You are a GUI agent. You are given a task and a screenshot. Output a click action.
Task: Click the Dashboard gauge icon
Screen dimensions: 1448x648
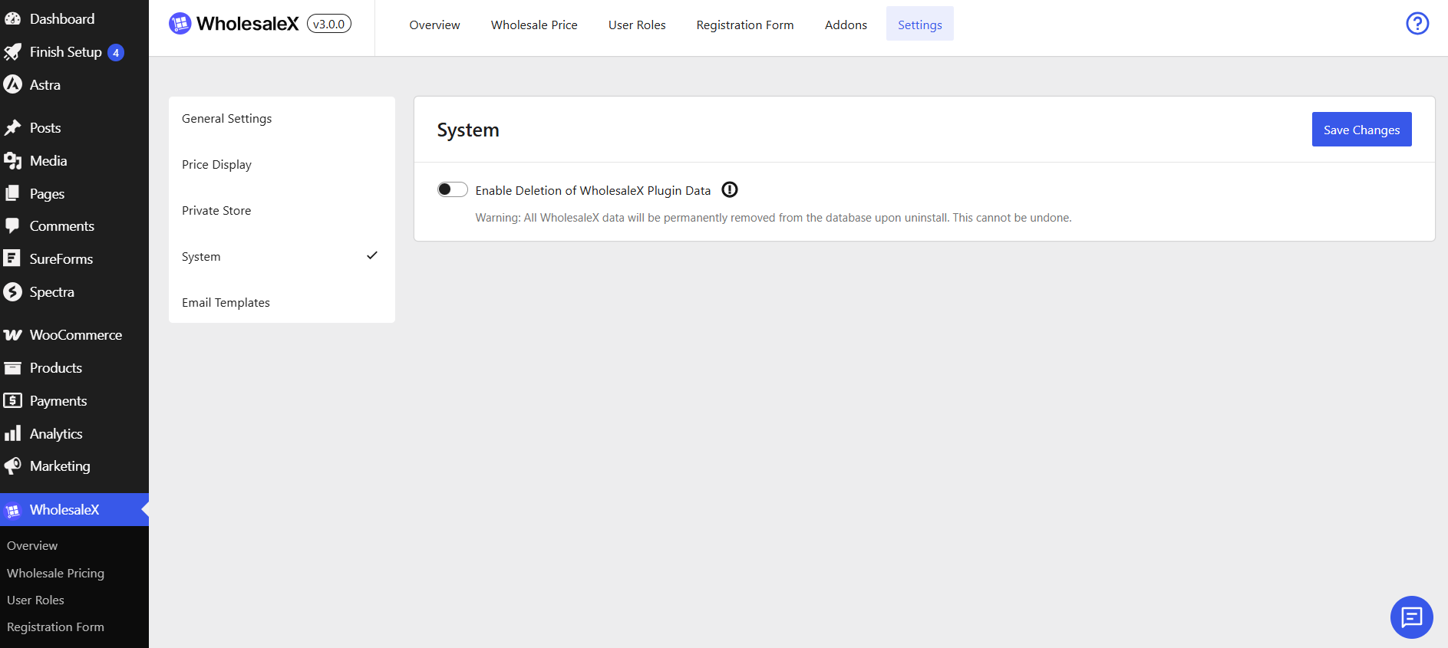12,18
